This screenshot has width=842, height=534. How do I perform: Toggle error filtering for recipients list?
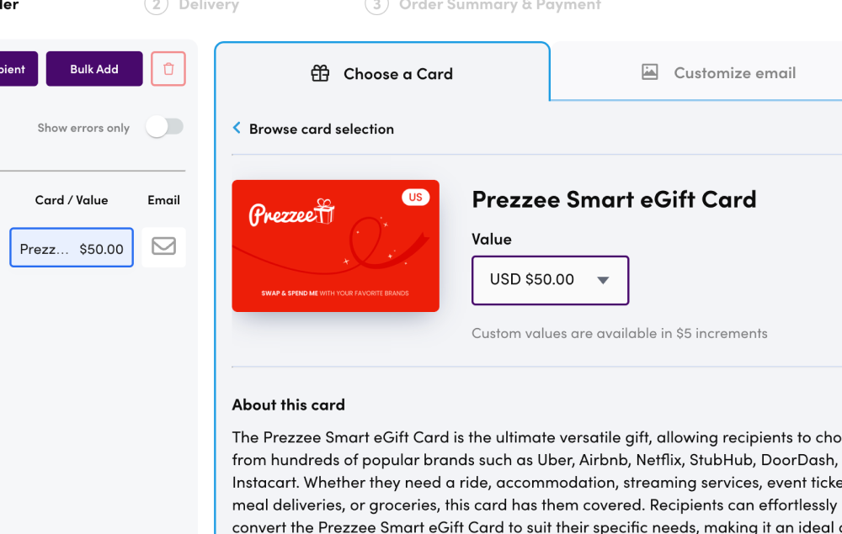pyautogui.click(x=165, y=126)
